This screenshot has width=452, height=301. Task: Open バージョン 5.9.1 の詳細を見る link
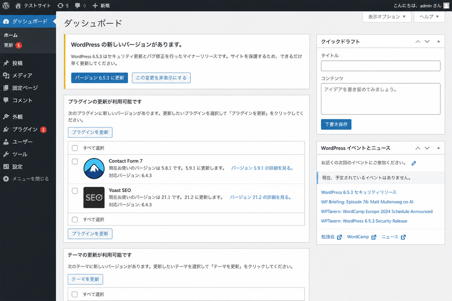(262, 168)
